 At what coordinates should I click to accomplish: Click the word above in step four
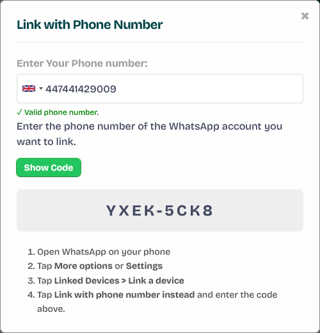click(x=51, y=309)
